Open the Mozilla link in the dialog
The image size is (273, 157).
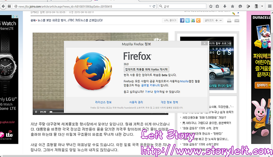(184, 81)
